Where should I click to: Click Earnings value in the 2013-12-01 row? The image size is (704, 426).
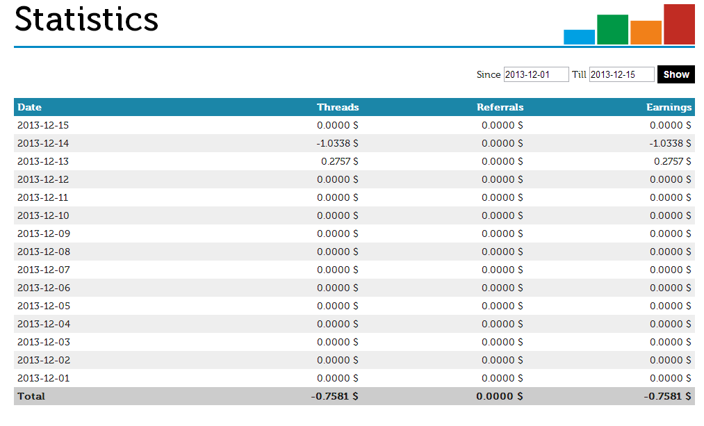coord(671,378)
